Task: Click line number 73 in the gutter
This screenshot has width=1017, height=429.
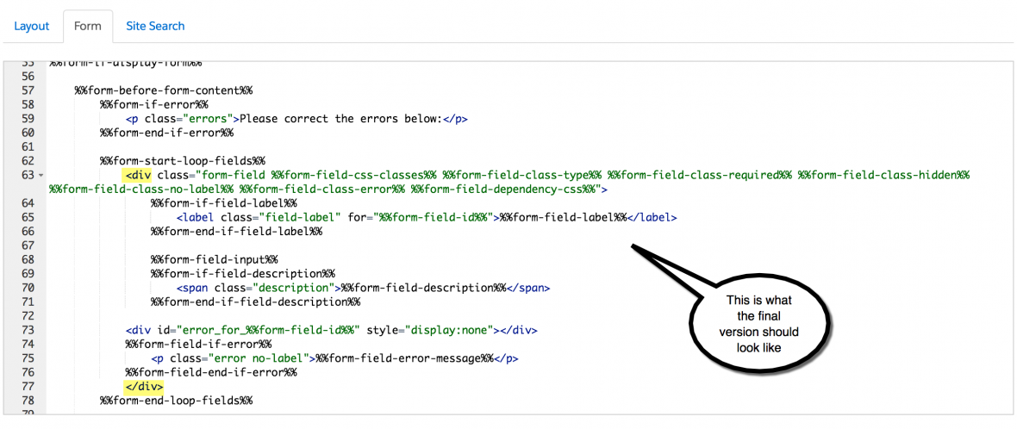Action: click(x=27, y=330)
